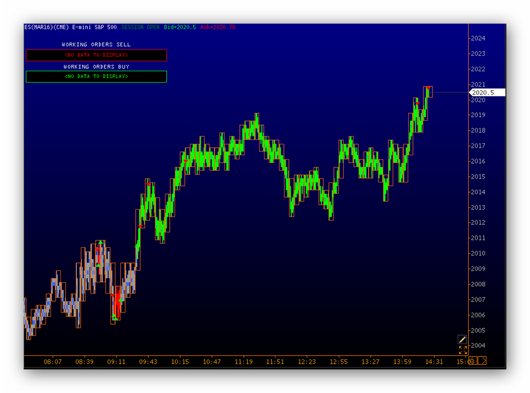Click the 2022 price axis label
This screenshot has height=393, width=530.
pos(478,69)
